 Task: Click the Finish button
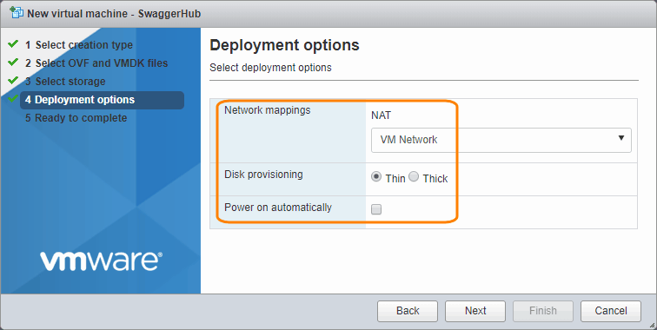coord(543,311)
